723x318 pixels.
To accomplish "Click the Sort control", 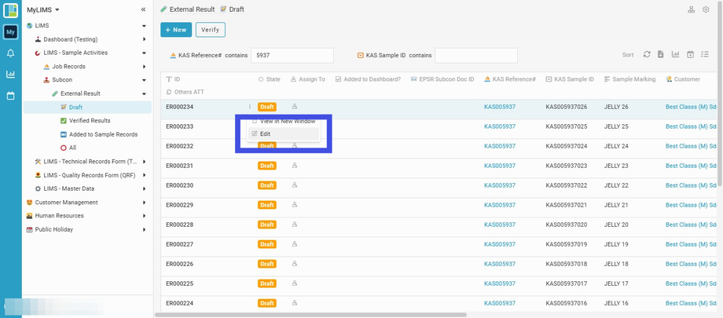I will (628, 54).
